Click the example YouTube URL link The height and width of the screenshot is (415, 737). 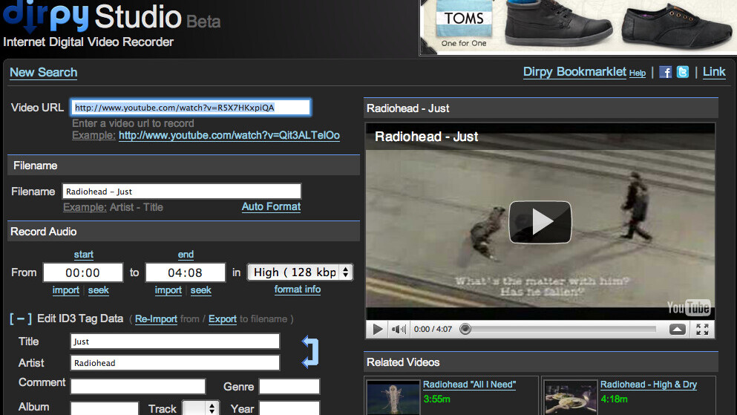point(229,135)
